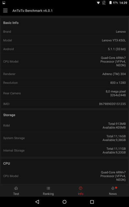Select the IMEI row
The height and width of the screenshot is (207, 129).
64,104
